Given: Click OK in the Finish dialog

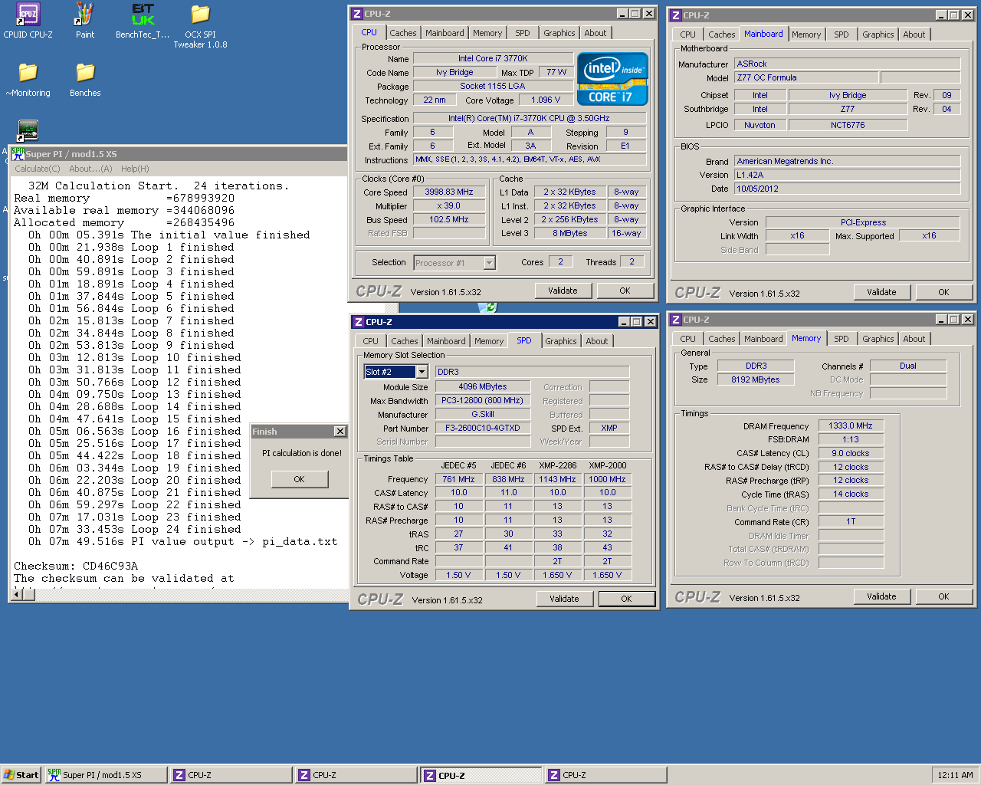Looking at the screenshot, I should [299, 479].
